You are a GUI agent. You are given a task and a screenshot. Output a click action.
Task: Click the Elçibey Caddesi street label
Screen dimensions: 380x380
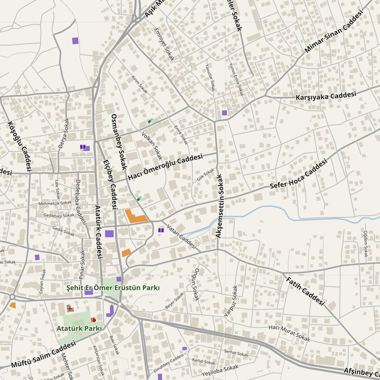pyautogui.click(x=110, y=184)
